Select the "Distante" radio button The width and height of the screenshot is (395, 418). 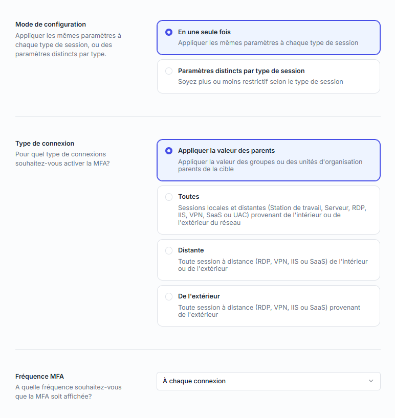169,250
